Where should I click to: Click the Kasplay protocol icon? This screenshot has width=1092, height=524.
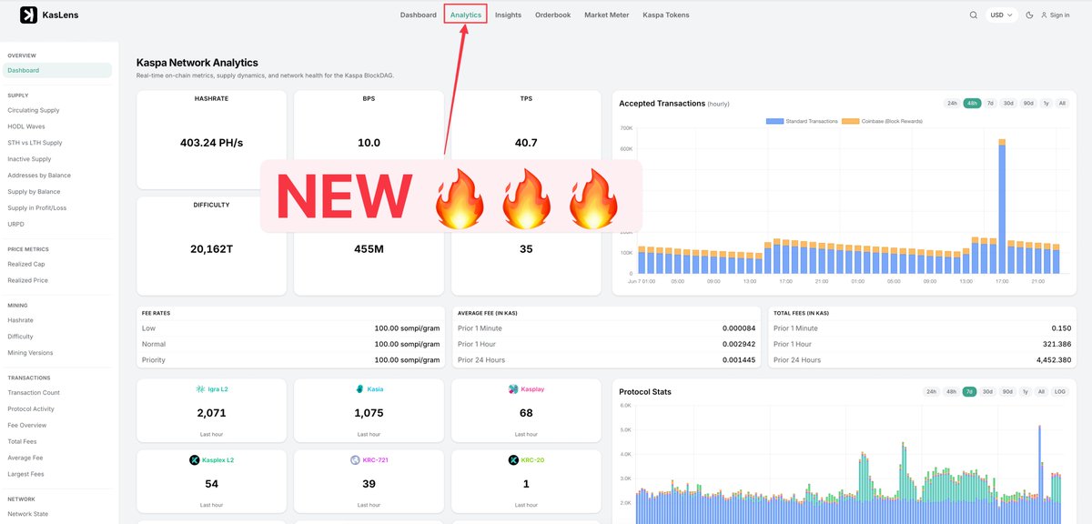(513, 389)
